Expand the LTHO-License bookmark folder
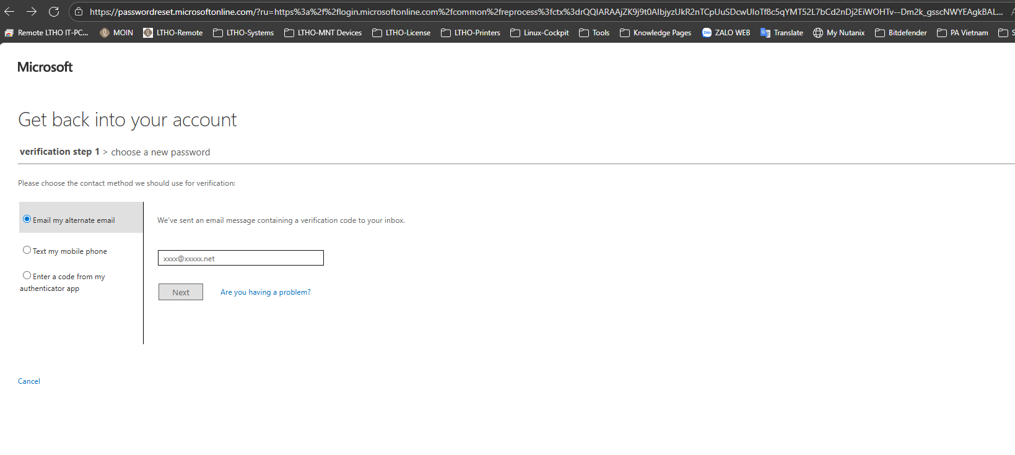This screenshot has height=455, width=1015. [401, 33]
